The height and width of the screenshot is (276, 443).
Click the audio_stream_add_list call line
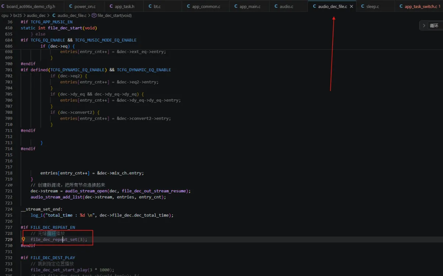(x=98, y=197)
